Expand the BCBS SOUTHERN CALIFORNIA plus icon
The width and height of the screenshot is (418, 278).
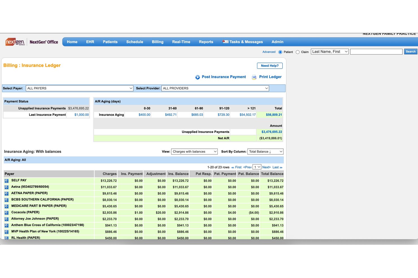[6, 200]
